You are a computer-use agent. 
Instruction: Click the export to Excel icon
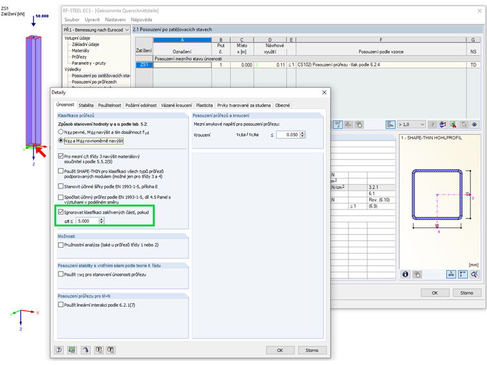pyautogui.click(x=453, y=124)
